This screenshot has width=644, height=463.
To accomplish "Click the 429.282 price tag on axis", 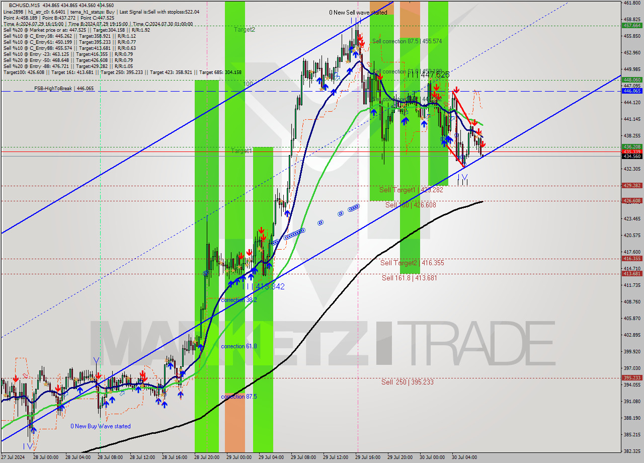I will click(632, 186).
